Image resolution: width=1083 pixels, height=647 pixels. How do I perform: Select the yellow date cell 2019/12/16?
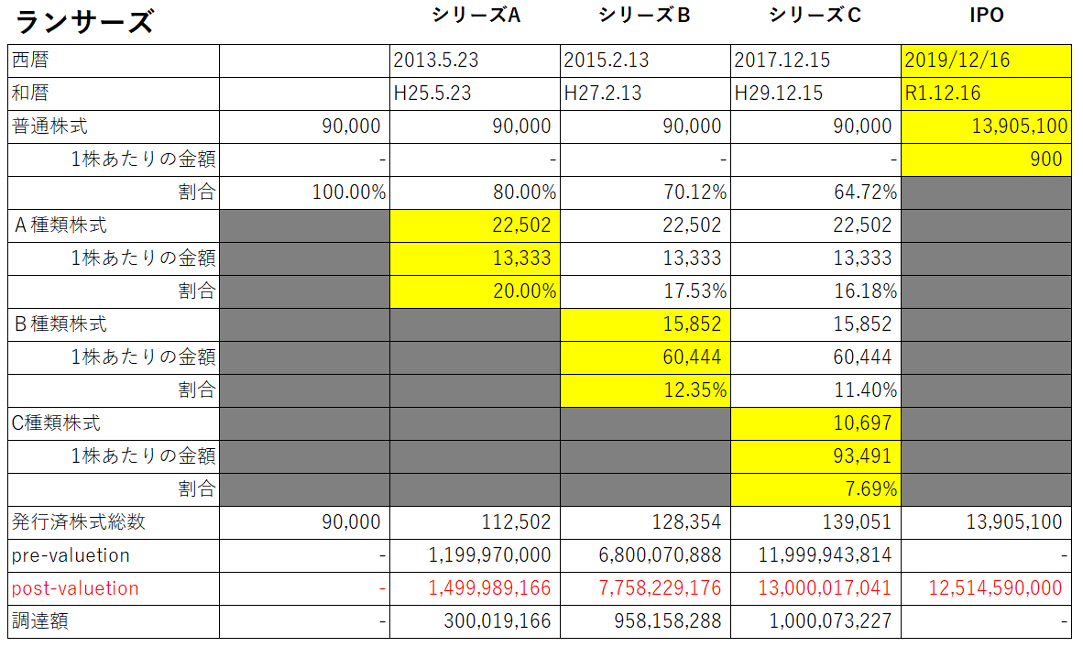tap(986, 60)
